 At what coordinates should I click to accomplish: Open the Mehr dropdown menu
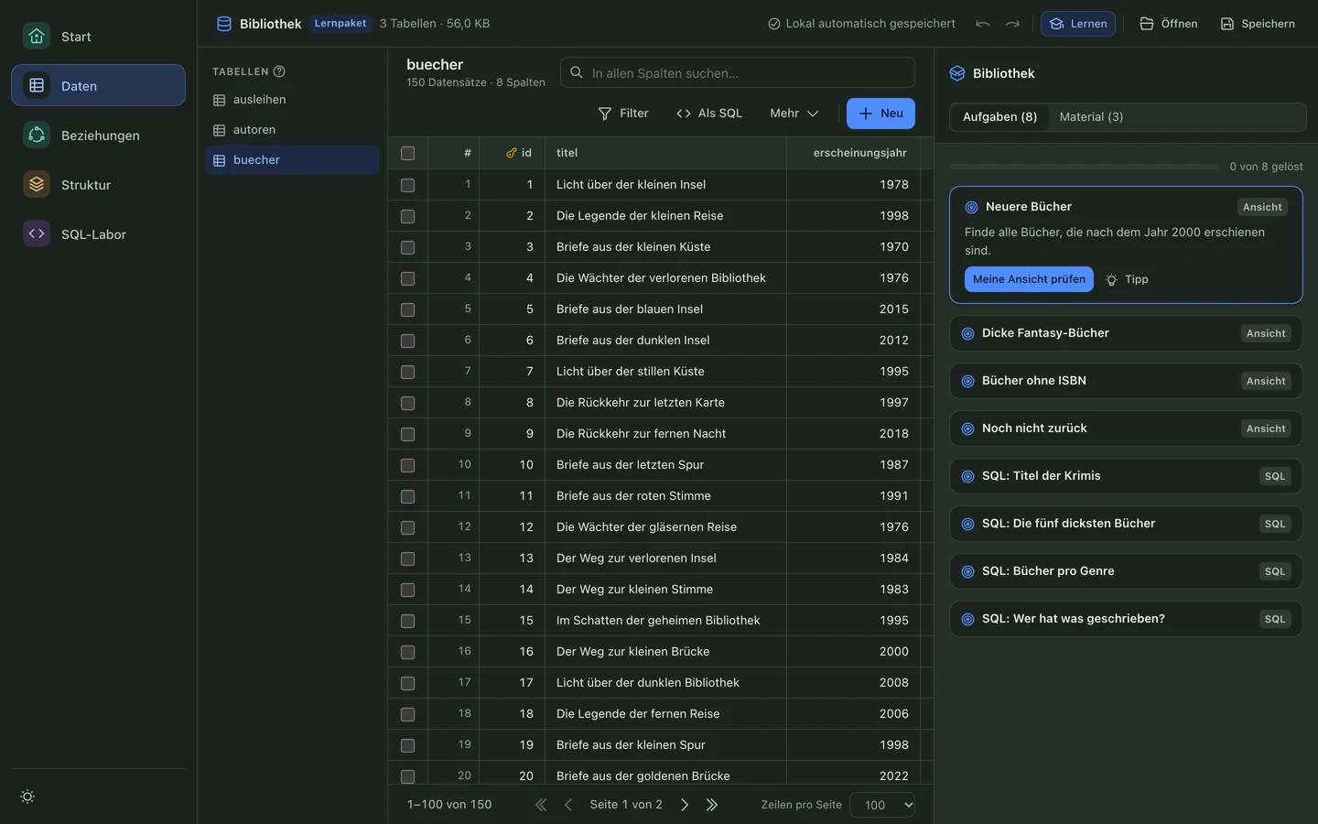click(794, 114)
